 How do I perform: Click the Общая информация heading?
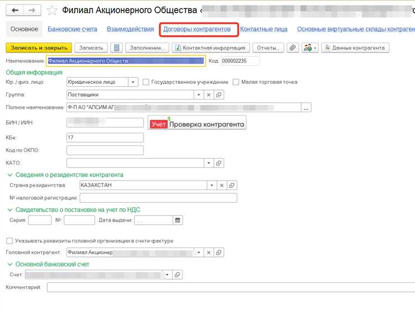coord(34,72)
